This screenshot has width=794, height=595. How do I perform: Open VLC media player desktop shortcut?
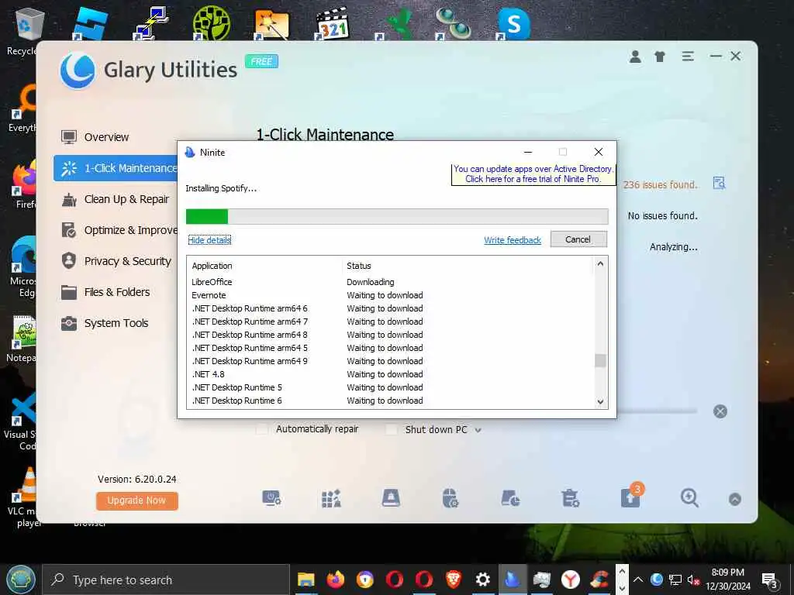pos(22,496)
